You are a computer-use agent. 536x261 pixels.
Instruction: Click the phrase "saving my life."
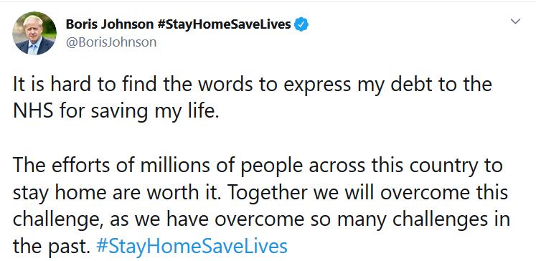pyautogui.click(x=154, y=112)
